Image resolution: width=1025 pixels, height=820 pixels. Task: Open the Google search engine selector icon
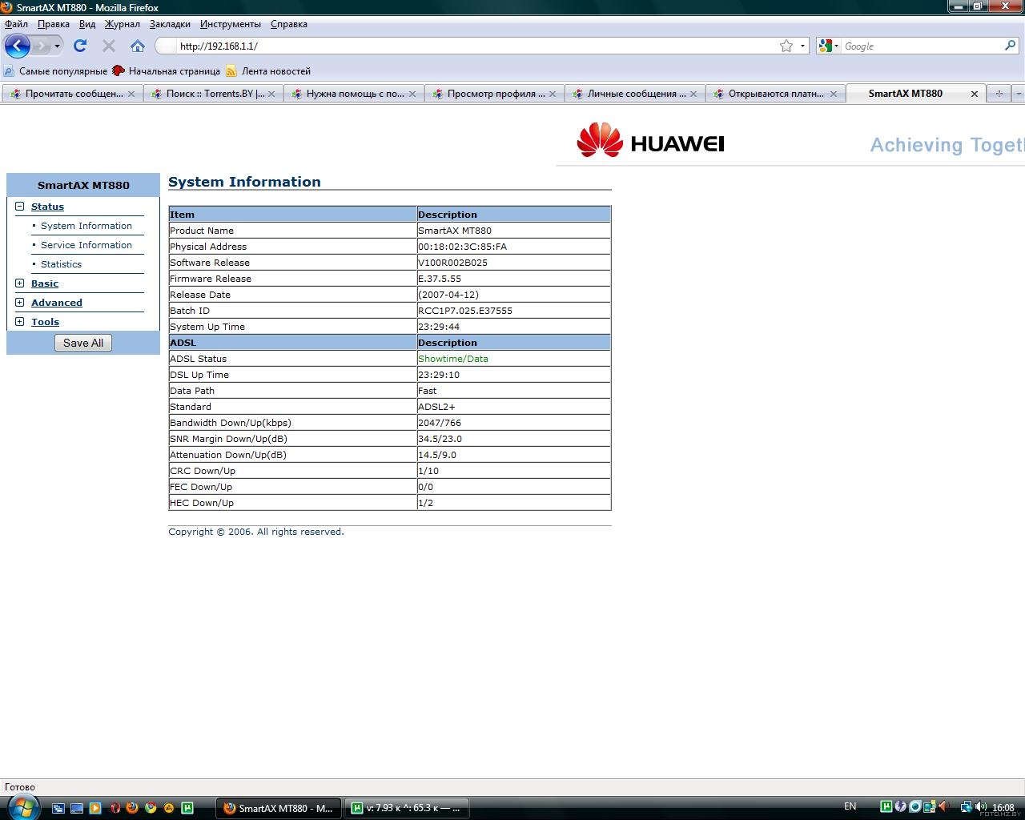[827, 46]
